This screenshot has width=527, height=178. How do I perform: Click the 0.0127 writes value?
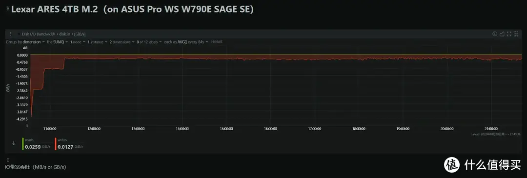point(66,146)
